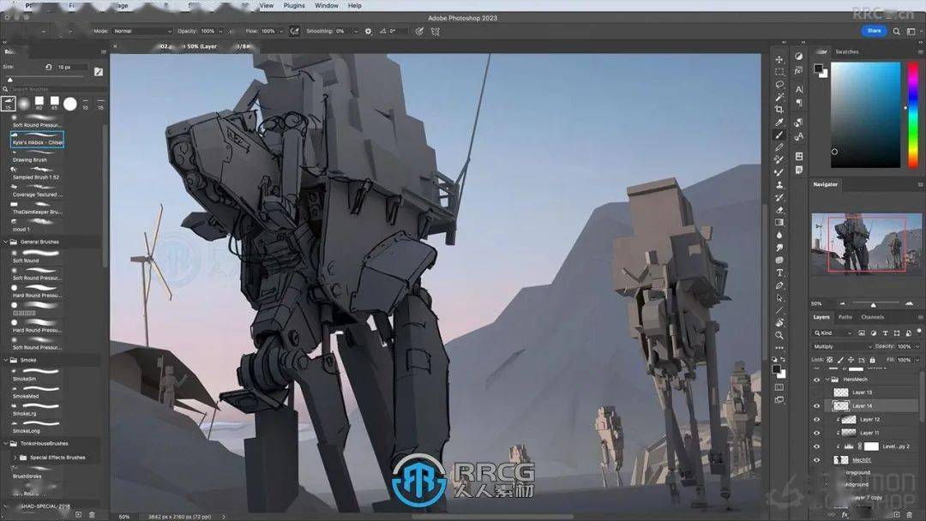926x521 pixels.
Task: Delete layer with trash icon
Action: point(912,514)
